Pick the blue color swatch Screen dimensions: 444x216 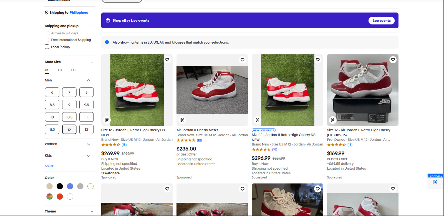pos(70,186)
